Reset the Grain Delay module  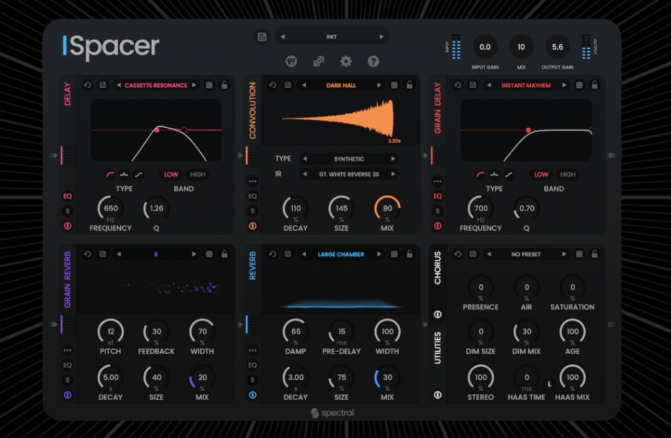pos(458,85)
